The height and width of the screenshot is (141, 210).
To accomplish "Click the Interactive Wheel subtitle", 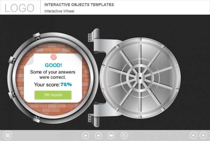I will click(59, 11).
